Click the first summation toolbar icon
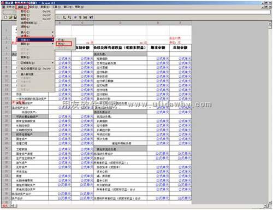 pyautogui.click(x=64, y=17)
